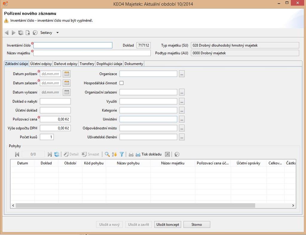This screenshot has height=235, width=306.
Task: Click the warning icon beside the validation message
Action: click(6, 21)
